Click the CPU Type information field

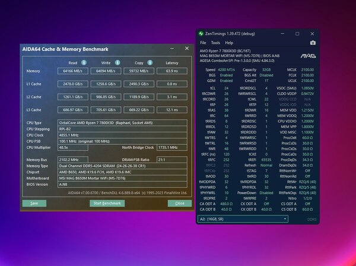point(122,123)
